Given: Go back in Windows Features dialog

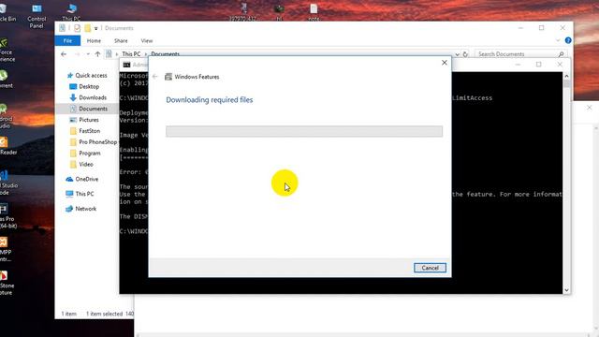Looking at the screenshot, I should tap(154, 77).
